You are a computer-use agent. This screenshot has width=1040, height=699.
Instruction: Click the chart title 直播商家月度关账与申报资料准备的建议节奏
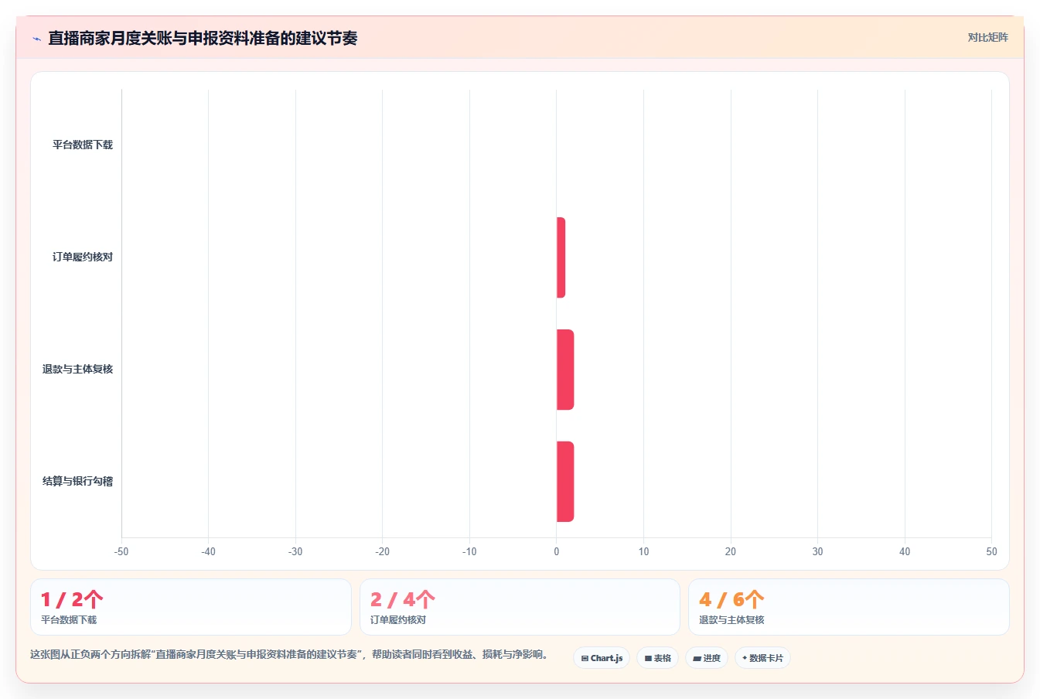point(203,38)
